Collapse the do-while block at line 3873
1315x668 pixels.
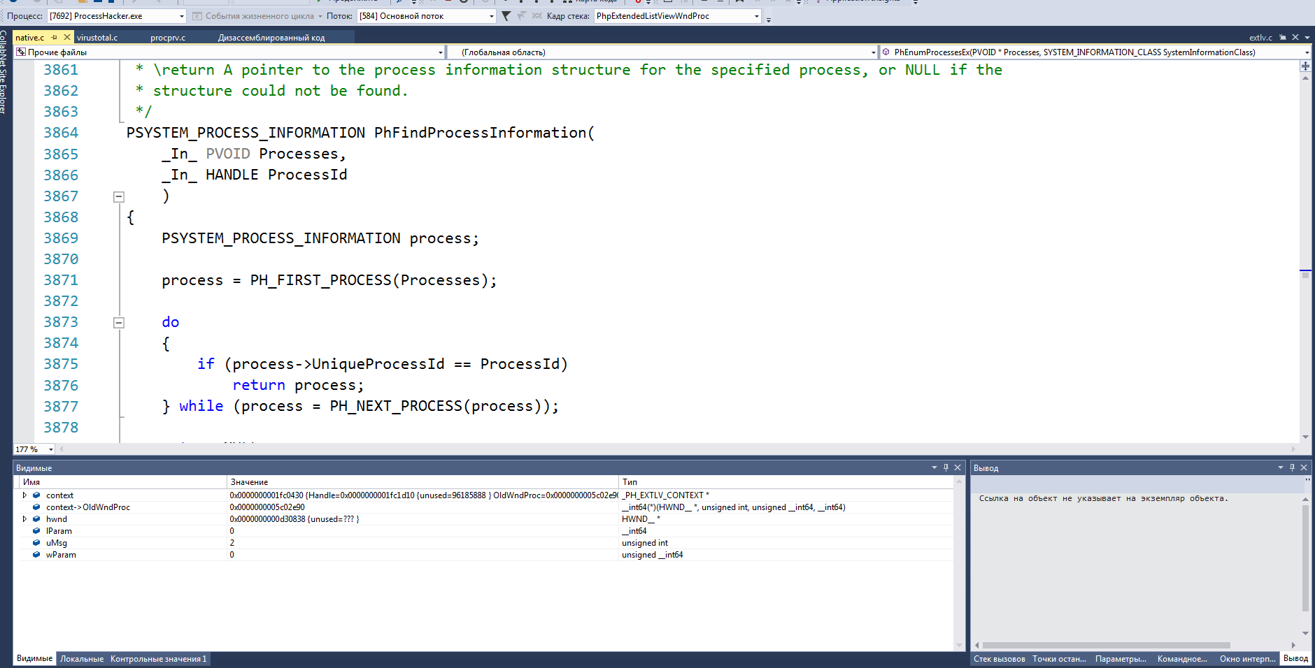point(119,323)
